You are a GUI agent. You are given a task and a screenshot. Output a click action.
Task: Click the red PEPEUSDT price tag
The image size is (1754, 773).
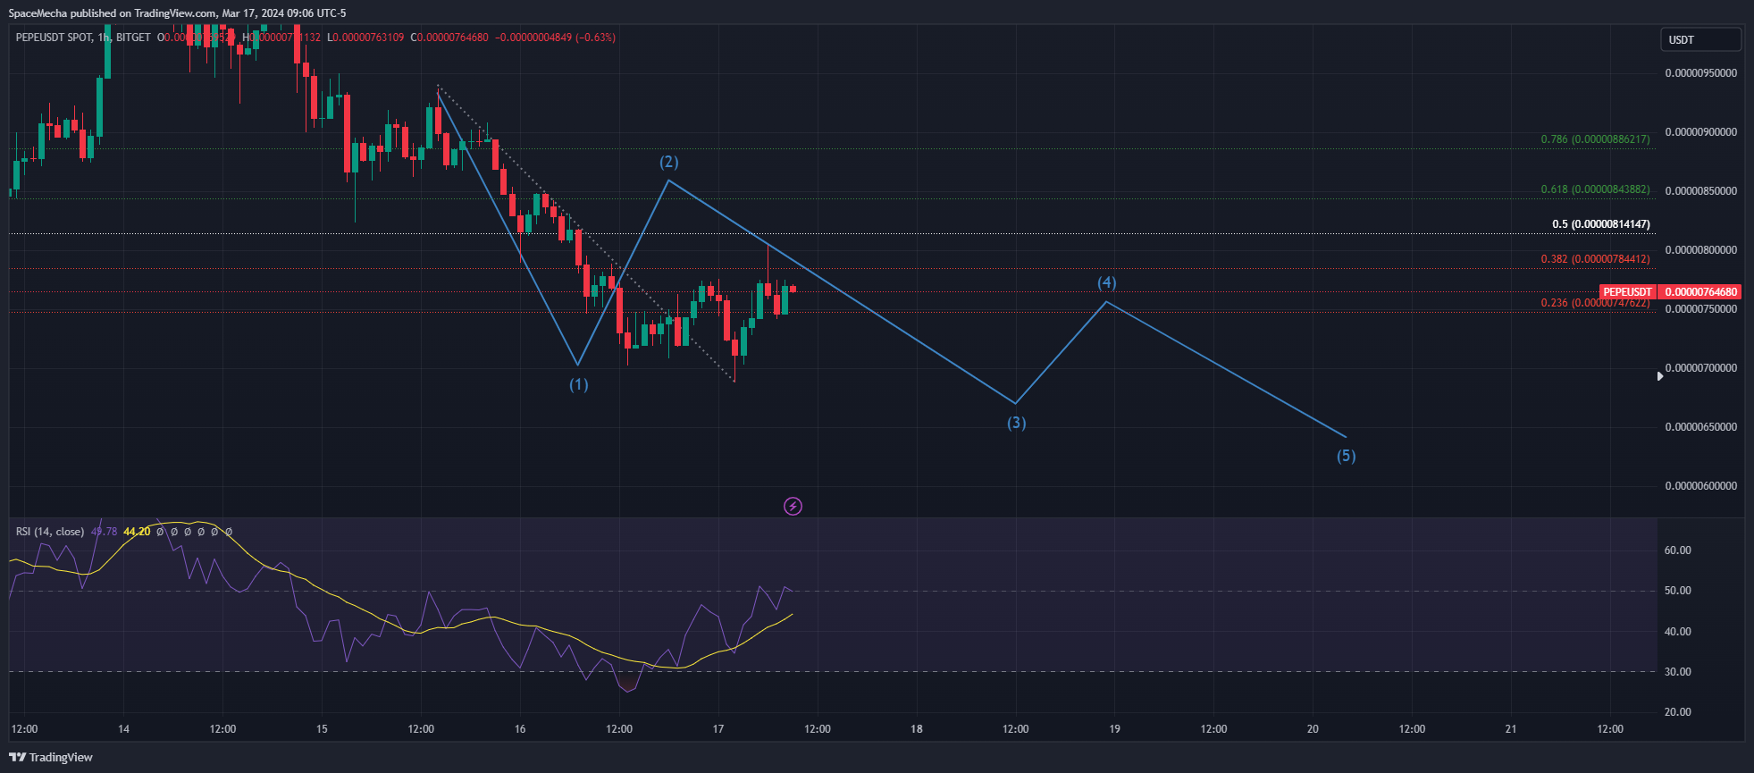tap(1627, 292)
